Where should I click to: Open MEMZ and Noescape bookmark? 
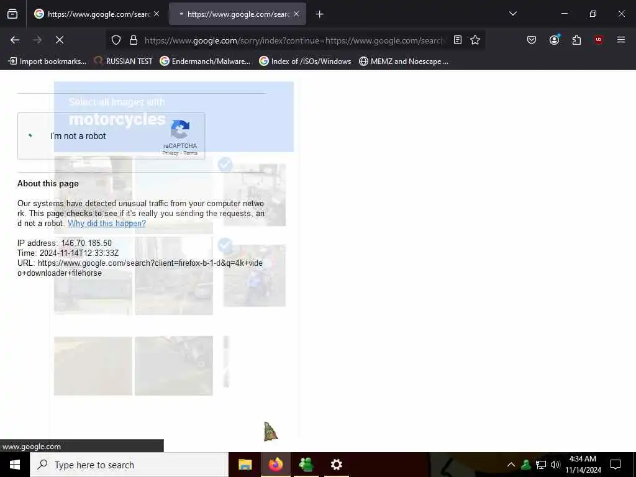pyautogui.click(x=404, y=61)
